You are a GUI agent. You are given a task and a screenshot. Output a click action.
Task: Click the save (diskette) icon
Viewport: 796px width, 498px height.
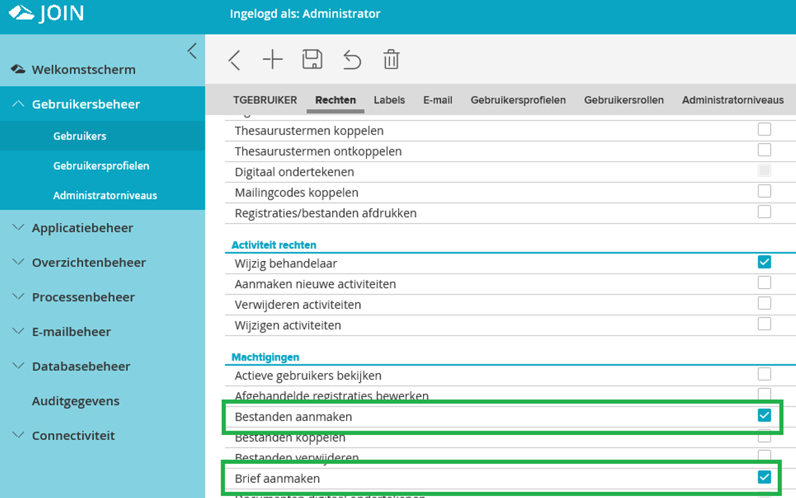tap(312, 59)
